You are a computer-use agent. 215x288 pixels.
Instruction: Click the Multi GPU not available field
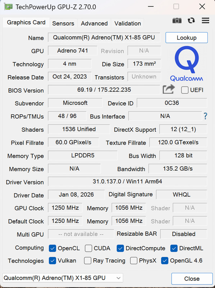pos(81,234)
